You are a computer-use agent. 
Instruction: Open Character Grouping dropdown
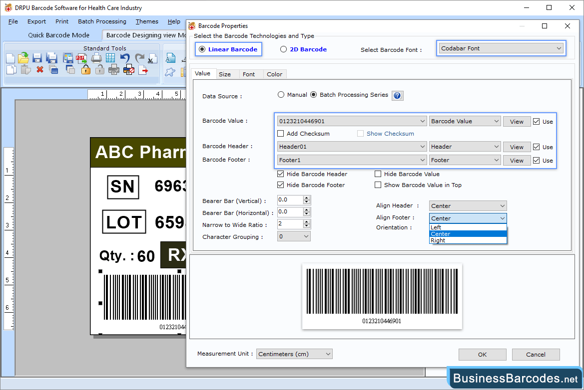point(294,236)
